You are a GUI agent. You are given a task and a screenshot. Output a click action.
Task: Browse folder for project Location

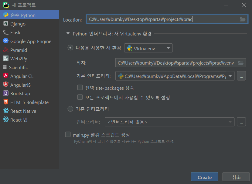click(243, 19)
